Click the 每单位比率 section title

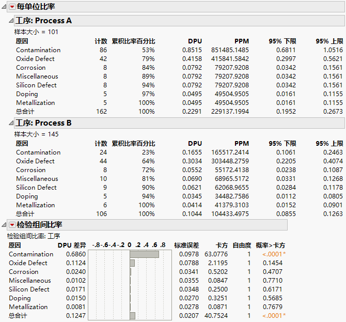point(36,7)
